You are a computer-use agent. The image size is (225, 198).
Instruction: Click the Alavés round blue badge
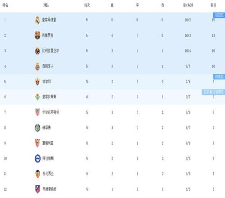tap(37, 158)
